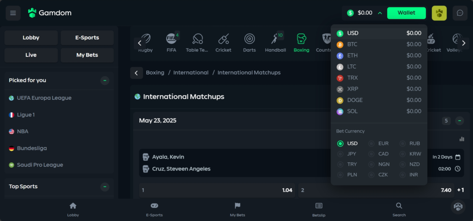Collapse the Picked for you section
The image size is (473, 221).
point(105,80)
